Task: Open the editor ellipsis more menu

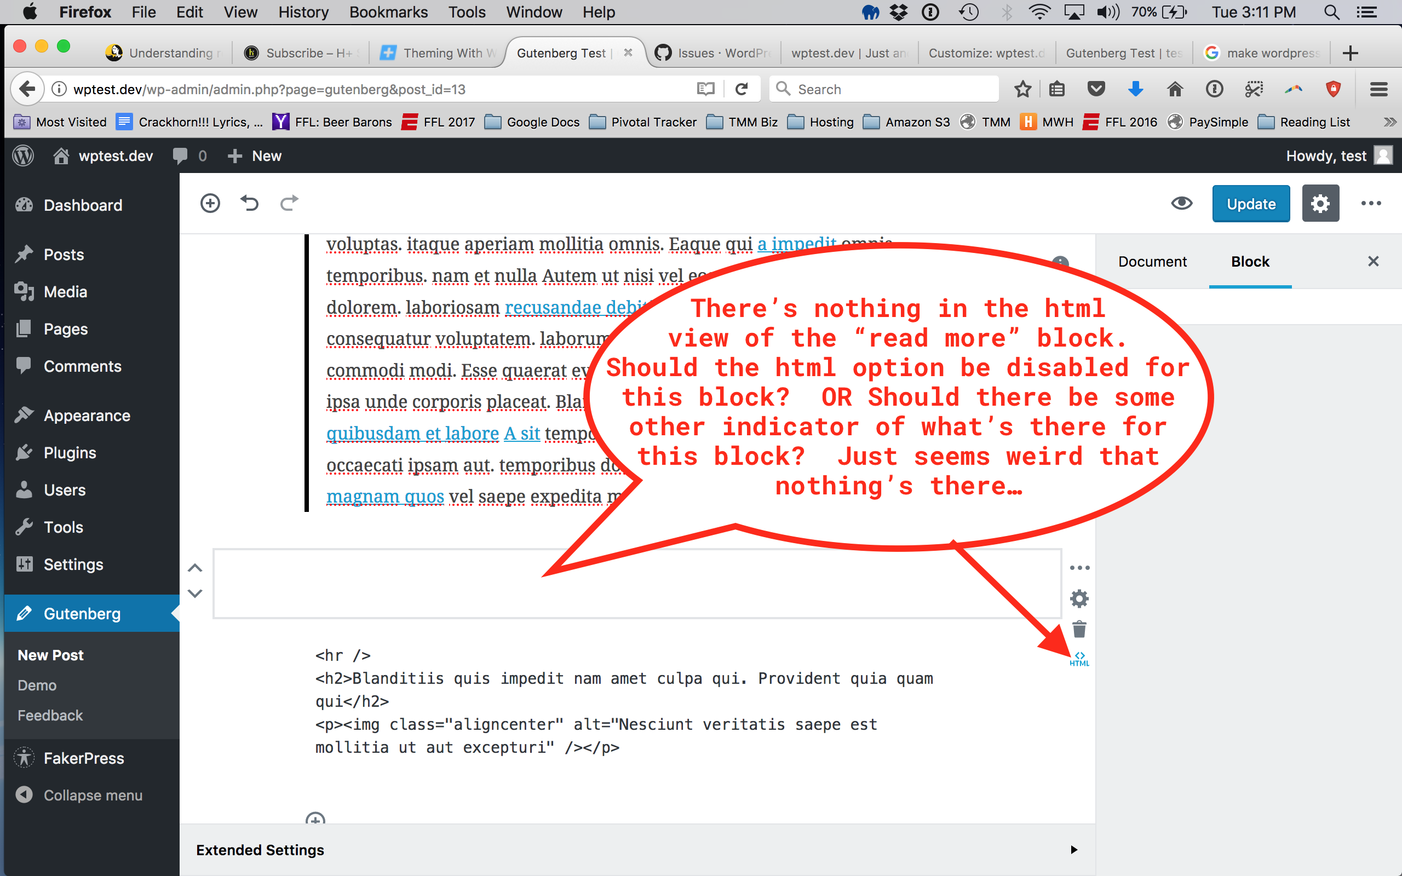Action: click(1371, 203)
